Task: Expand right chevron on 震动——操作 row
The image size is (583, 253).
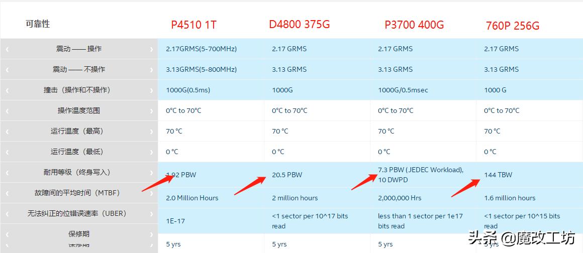Action: pos(151,49)
